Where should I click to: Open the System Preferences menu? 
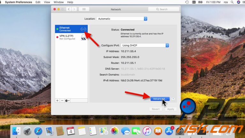click(19, 2)
